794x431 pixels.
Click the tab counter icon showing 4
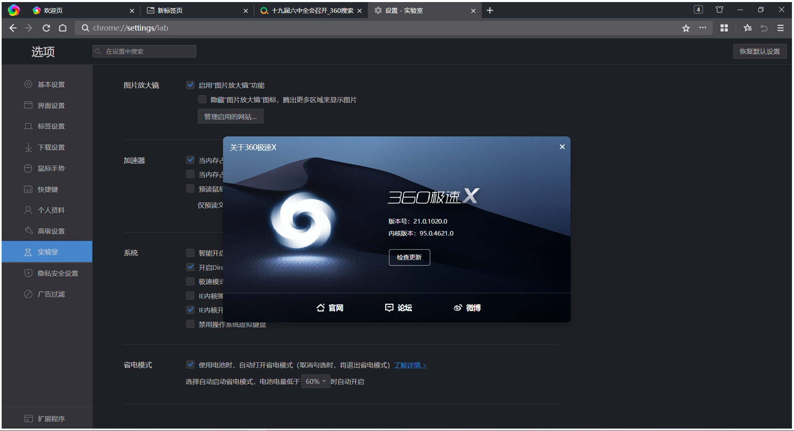698,10
